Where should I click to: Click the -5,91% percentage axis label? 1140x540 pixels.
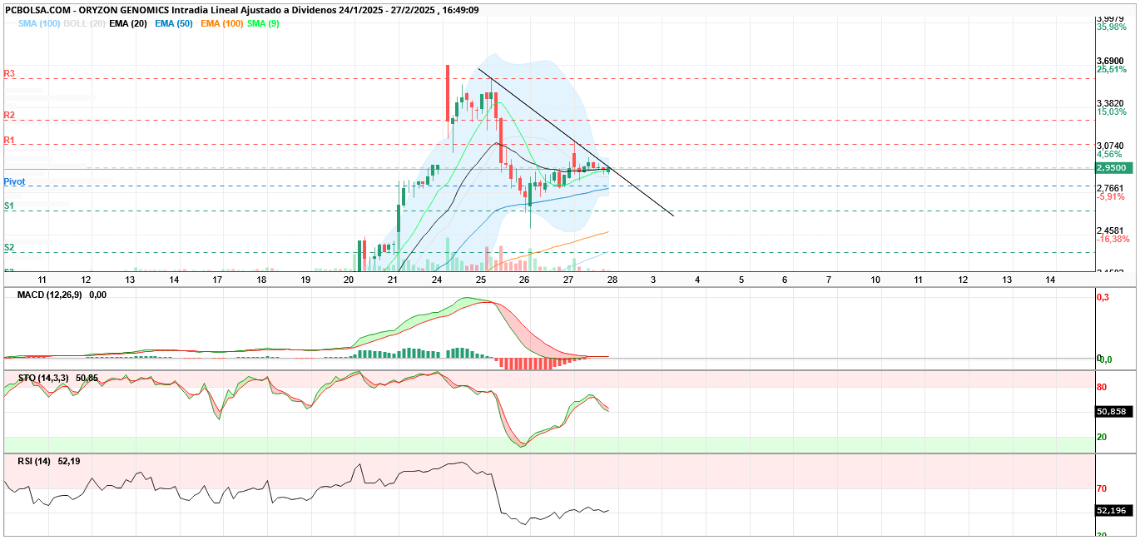tap(1111, 197)
